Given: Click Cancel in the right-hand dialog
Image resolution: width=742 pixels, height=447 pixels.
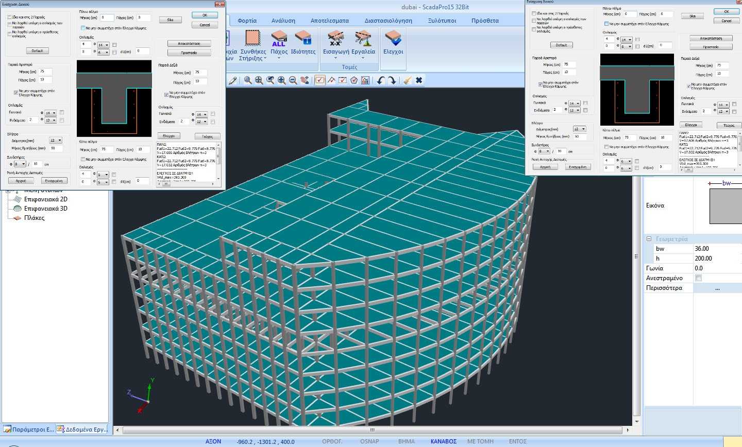Looking at the screenshot, I should [x=727, y=21].
